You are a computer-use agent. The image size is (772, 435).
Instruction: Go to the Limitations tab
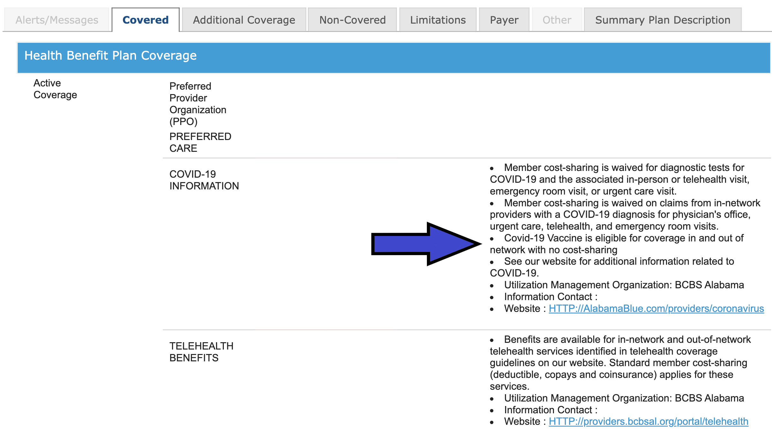(438, 20)
